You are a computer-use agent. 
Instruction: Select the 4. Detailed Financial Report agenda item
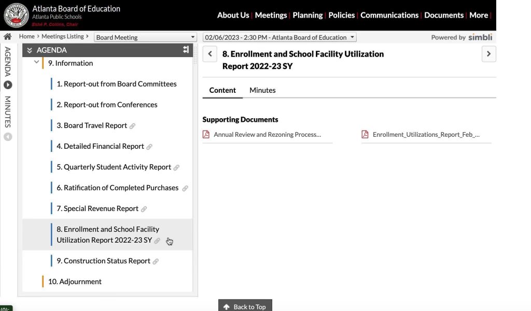[100, 146]
